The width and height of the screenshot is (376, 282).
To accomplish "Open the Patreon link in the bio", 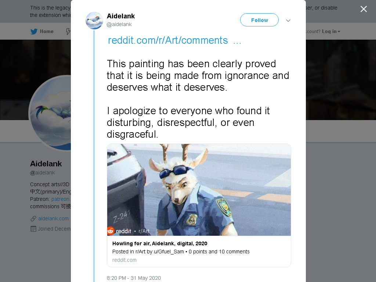I will click(x=61, y=199).
